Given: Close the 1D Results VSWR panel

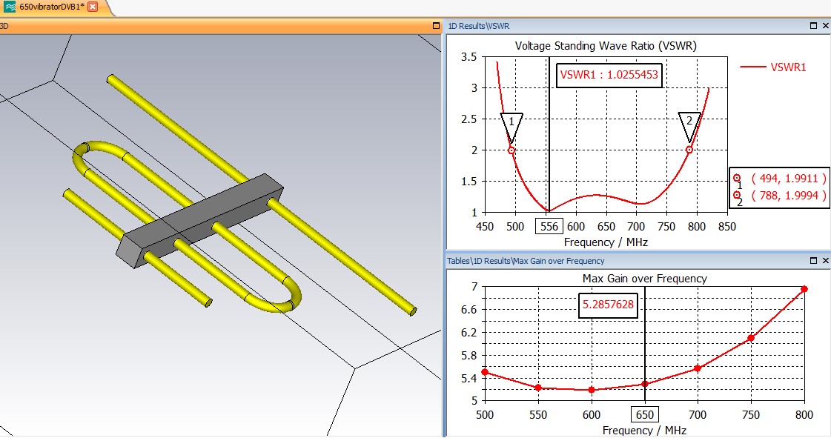Looking at the screenshot, I should (825, 25).
